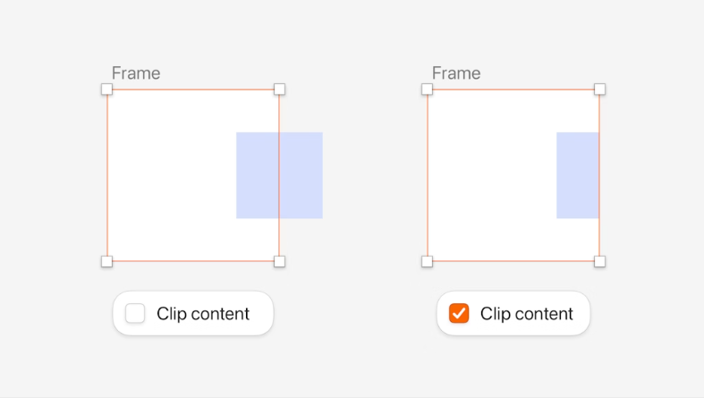Click bottom-right resize handle of left frame
The height and width of the screenshot is (398, 704).
coord(279,261)
